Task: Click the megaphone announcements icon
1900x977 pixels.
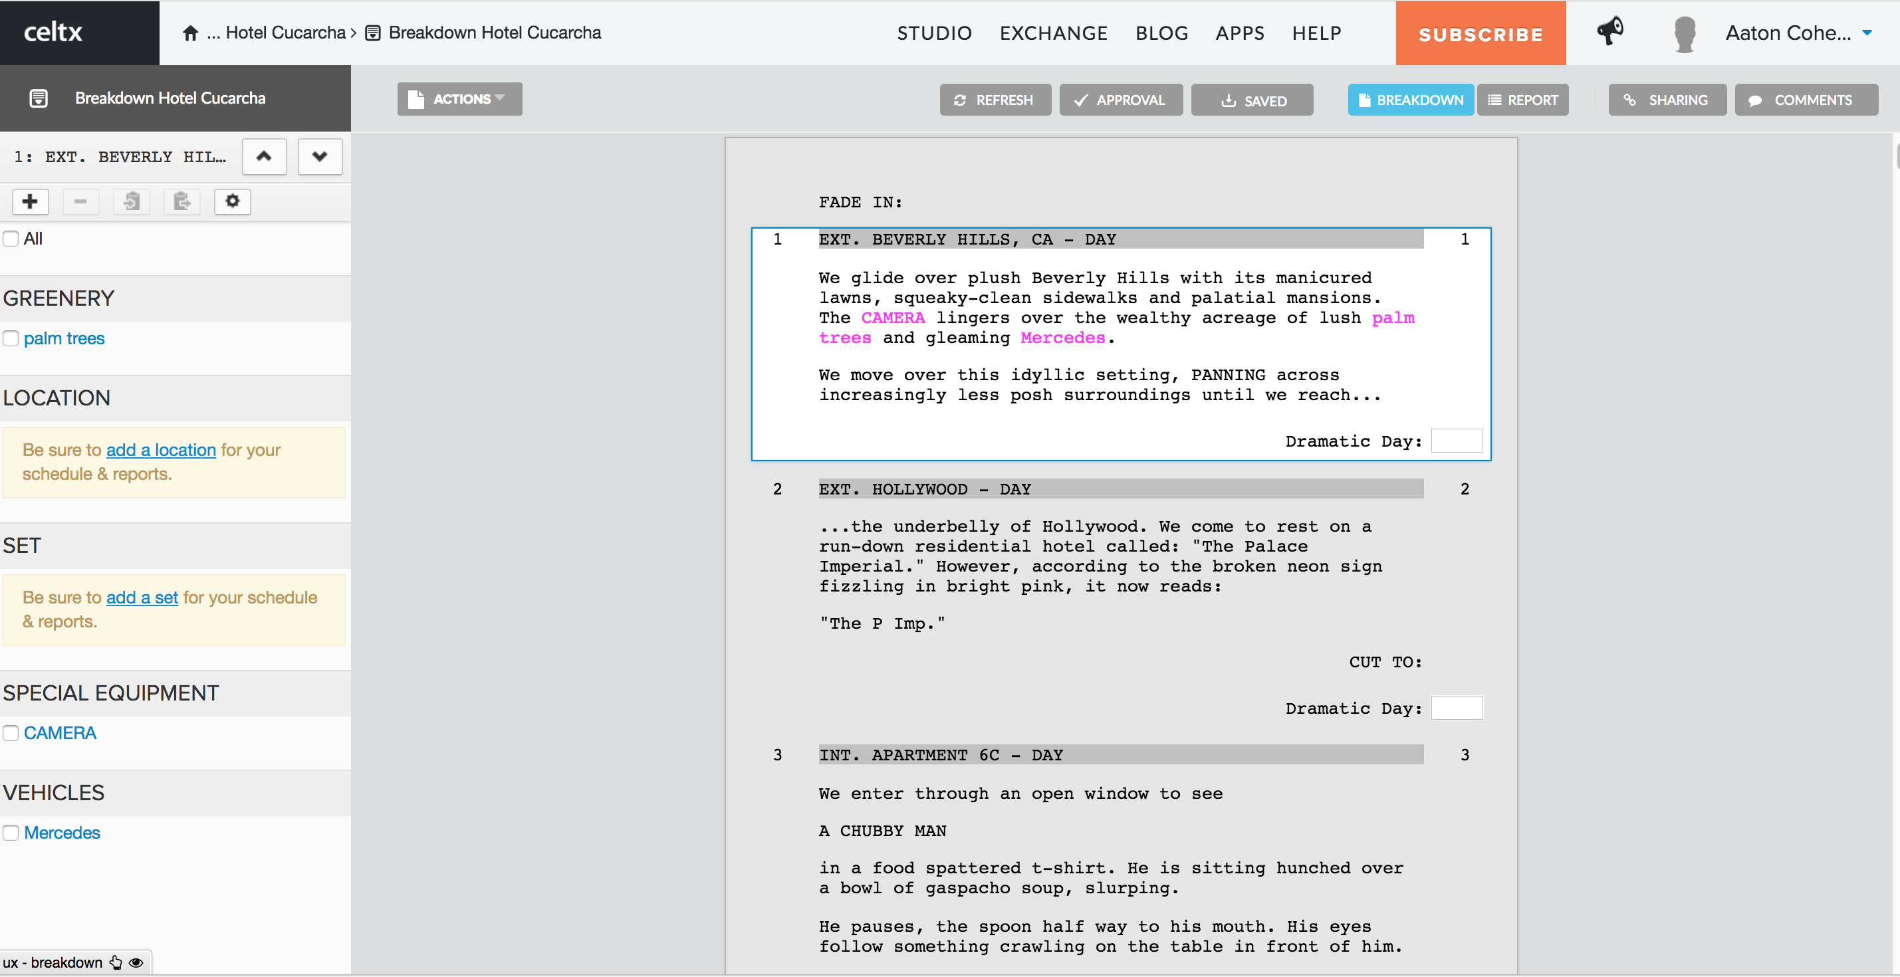Action: 1610,33
